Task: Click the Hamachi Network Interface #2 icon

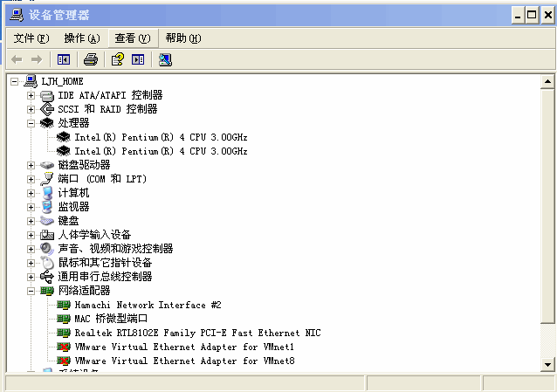Action: [x=64, y=305]
